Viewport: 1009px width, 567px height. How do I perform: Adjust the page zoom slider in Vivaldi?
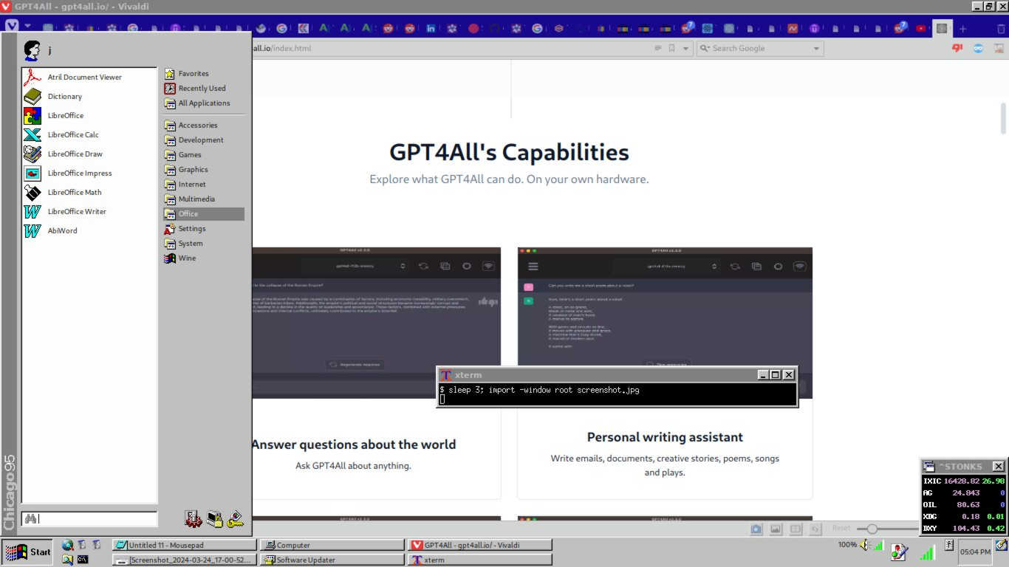(x=872, y=529)
